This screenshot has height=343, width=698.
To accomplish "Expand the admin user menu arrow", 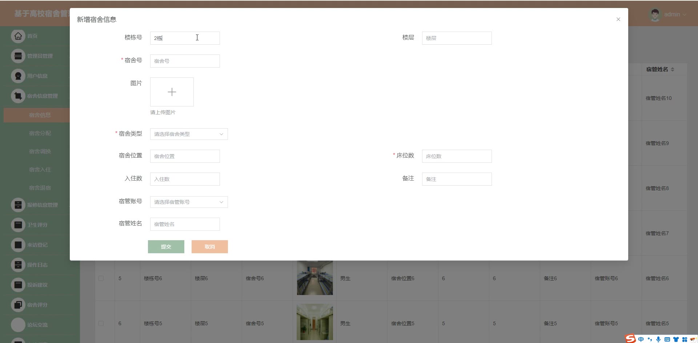I will (685, 15).
